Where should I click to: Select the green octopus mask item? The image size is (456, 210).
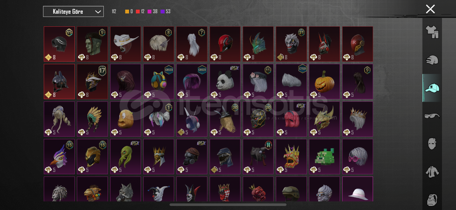point(125,156)
